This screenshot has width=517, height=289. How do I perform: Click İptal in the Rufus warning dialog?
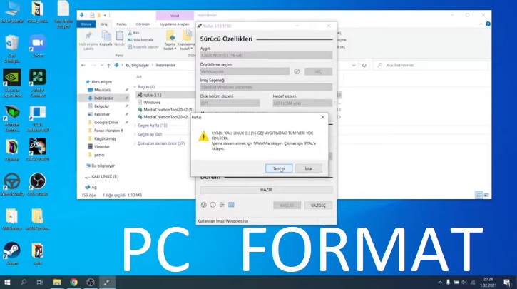[x=308, y=168]
